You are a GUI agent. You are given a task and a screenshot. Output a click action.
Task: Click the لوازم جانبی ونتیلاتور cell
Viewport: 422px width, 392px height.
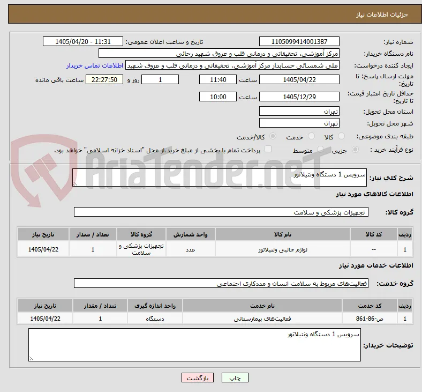coord(283,249)
